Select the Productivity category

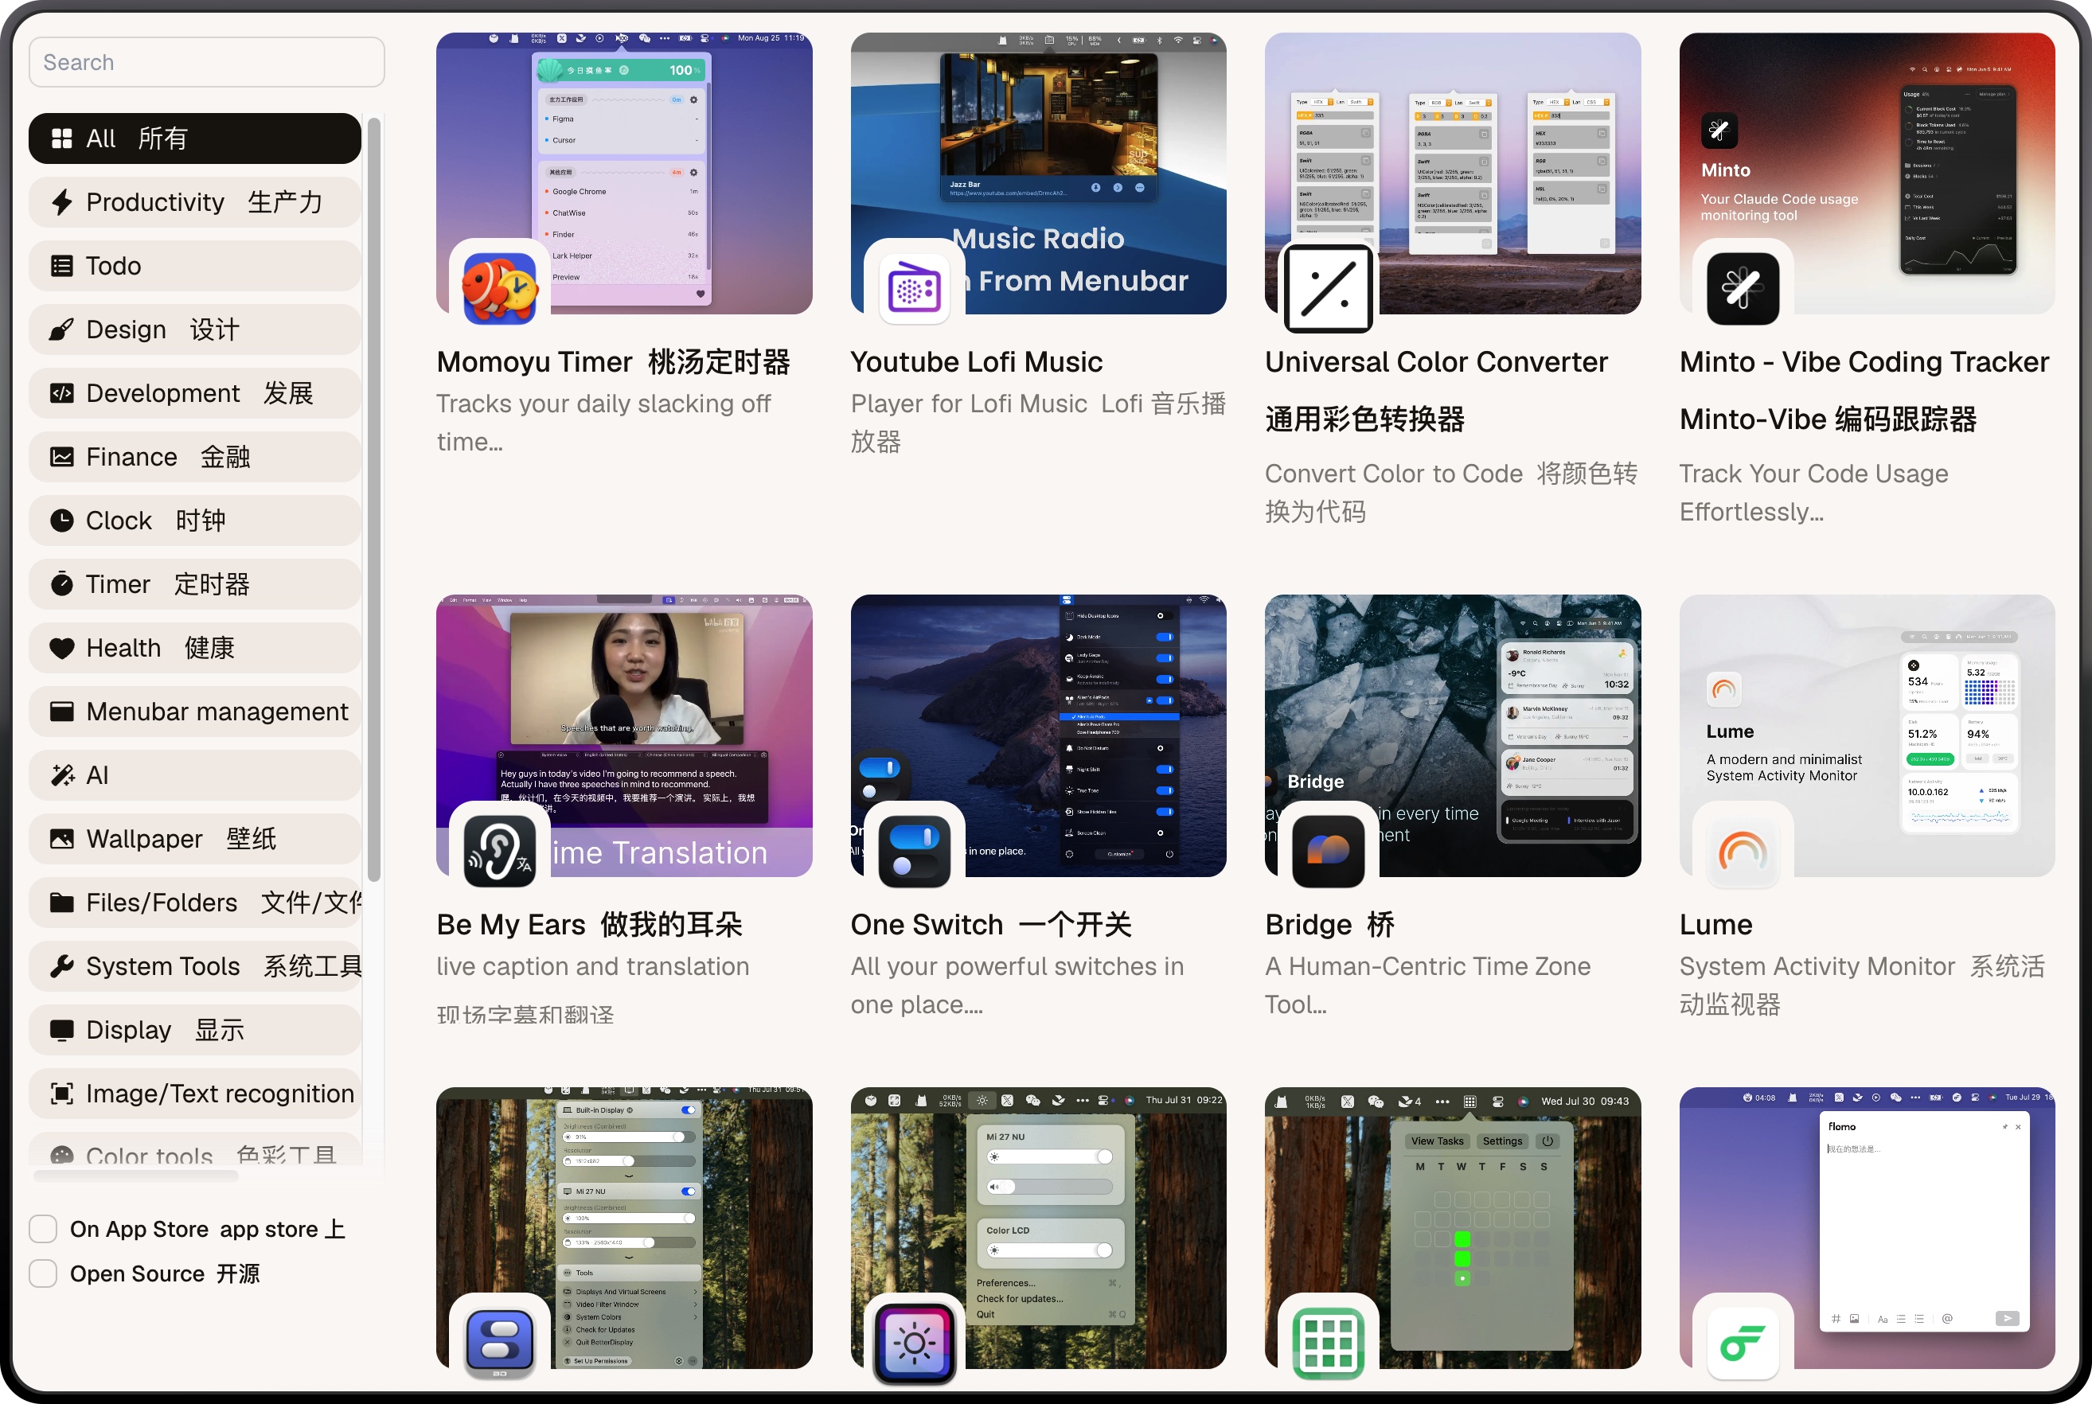(x=194, y=202)
